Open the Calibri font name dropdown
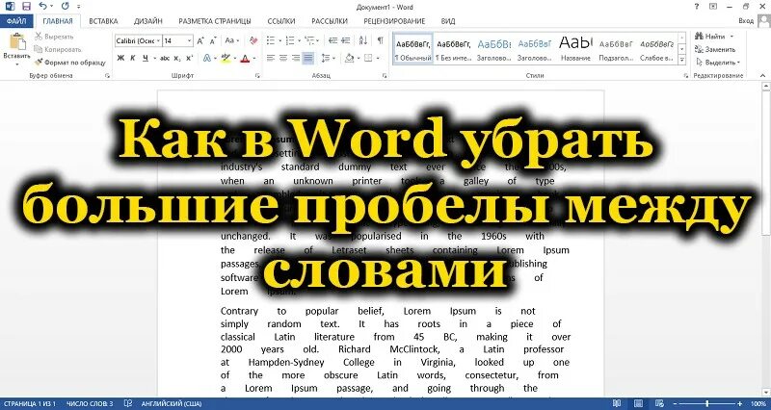The height and width of the screenshot is (410, 771). [x=158, y=40]
